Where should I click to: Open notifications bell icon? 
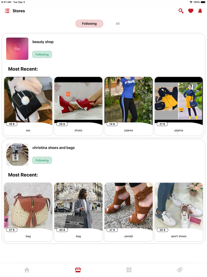(200, 11)
